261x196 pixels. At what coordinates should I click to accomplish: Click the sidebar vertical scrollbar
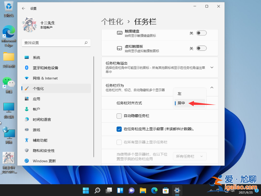[94, 107]
